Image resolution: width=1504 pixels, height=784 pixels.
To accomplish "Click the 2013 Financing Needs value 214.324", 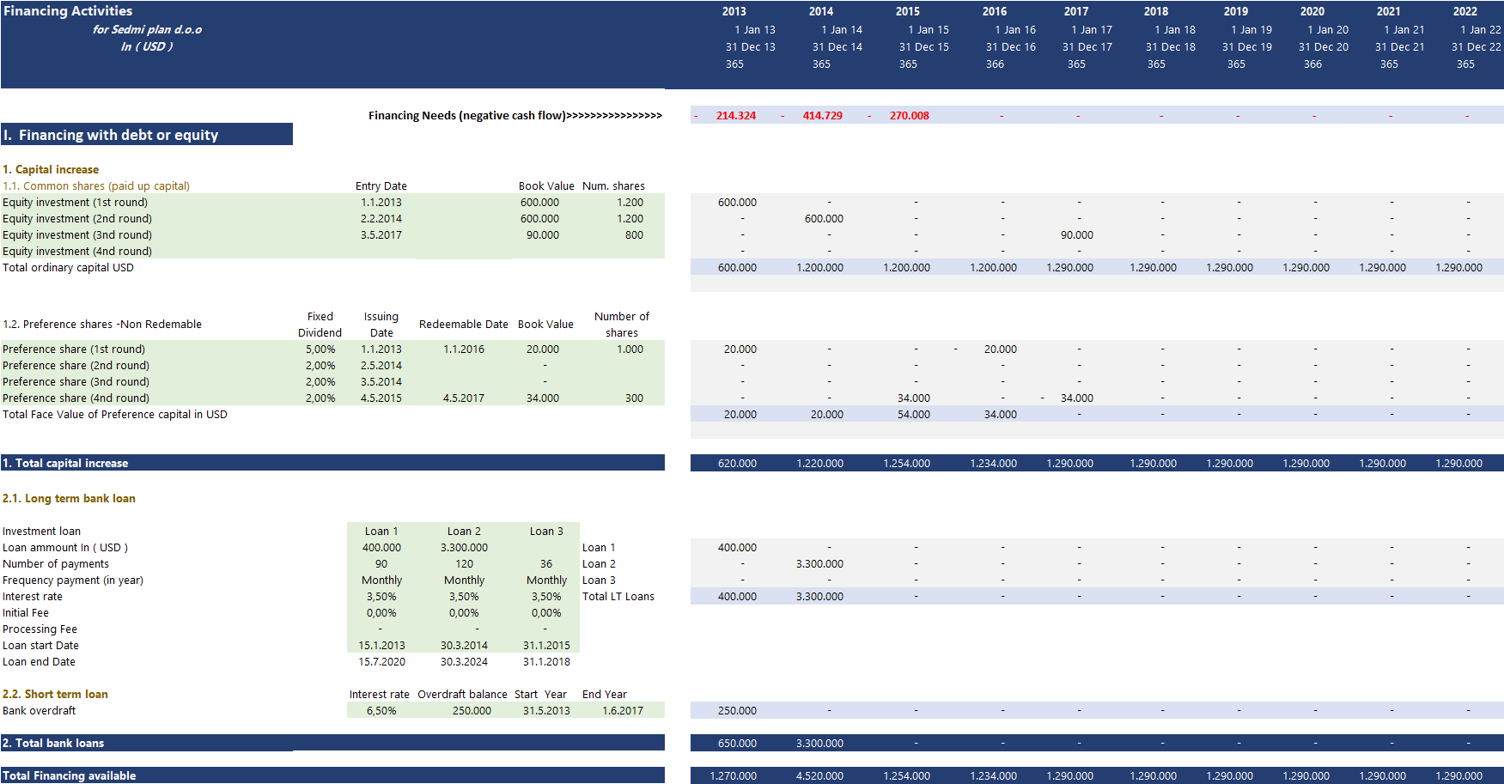I will pyautogui.click(x=735, y=116).
